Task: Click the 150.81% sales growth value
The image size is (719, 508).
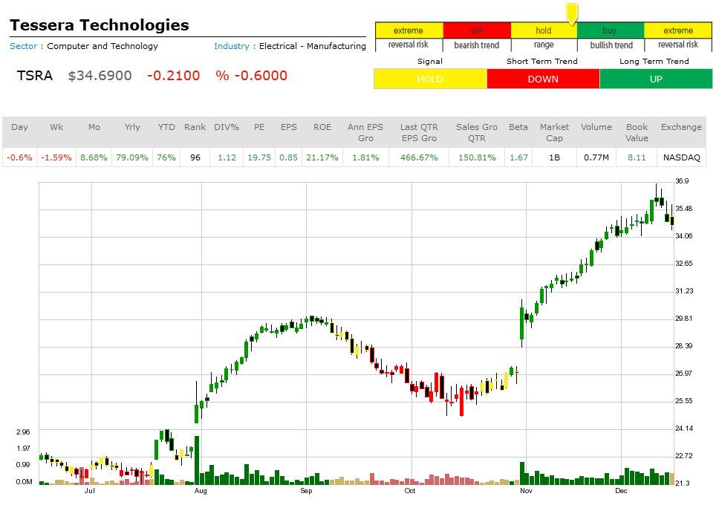Action: (x=477, y=157)
